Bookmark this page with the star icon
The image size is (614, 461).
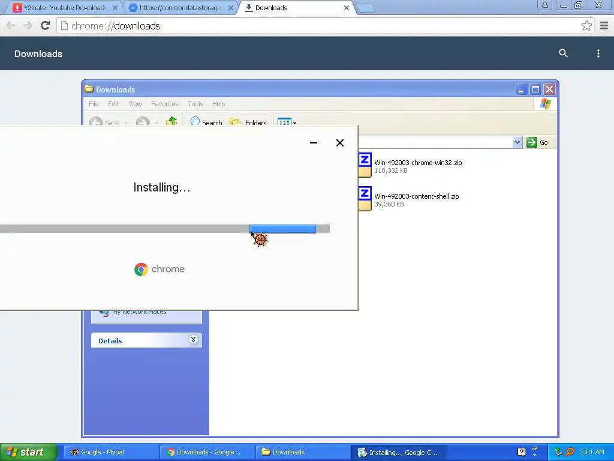click(x=586, y=26)
